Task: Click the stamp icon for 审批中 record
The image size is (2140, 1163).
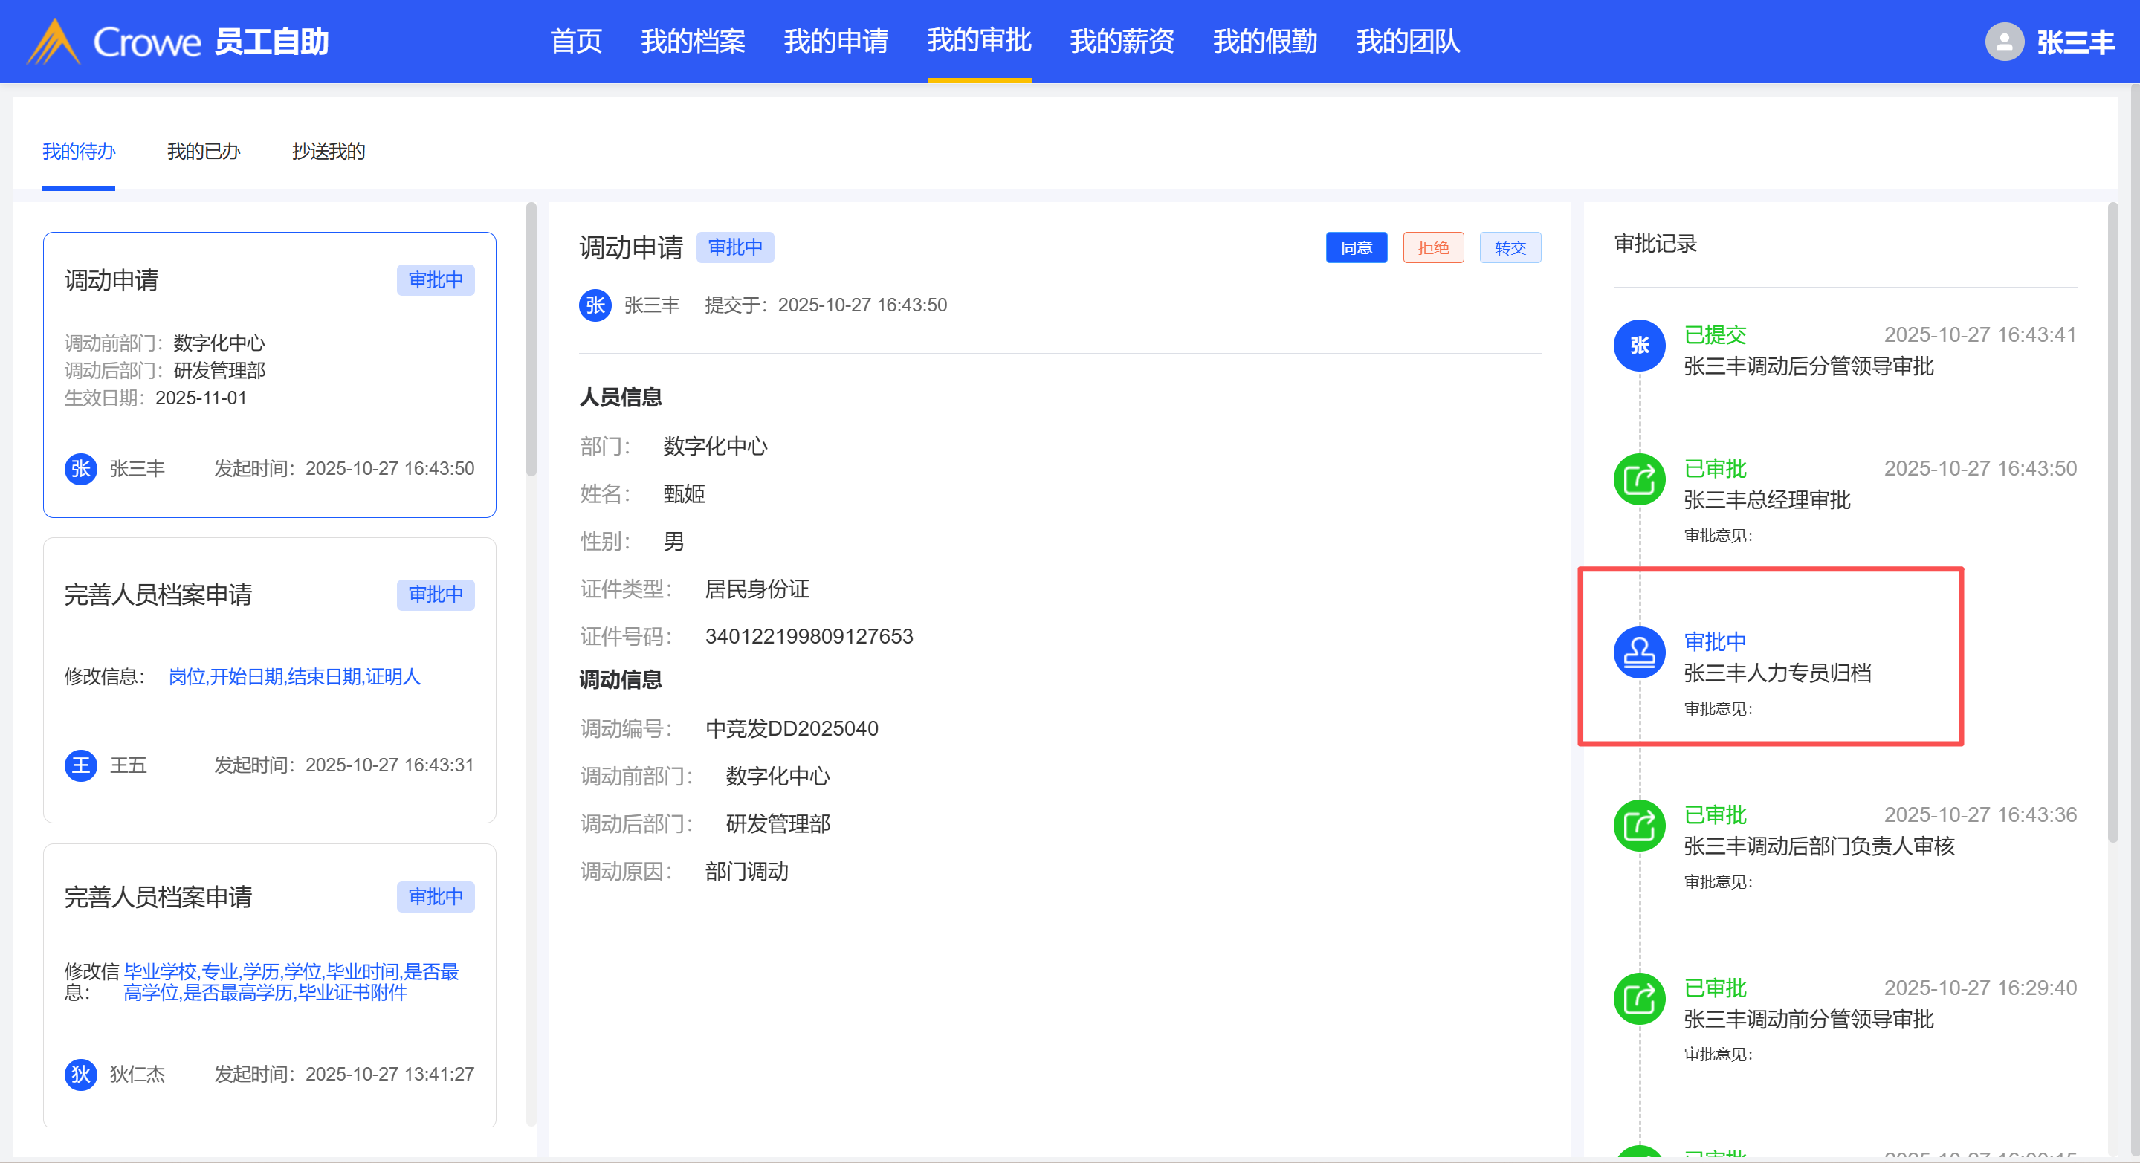Action: 1638,652
